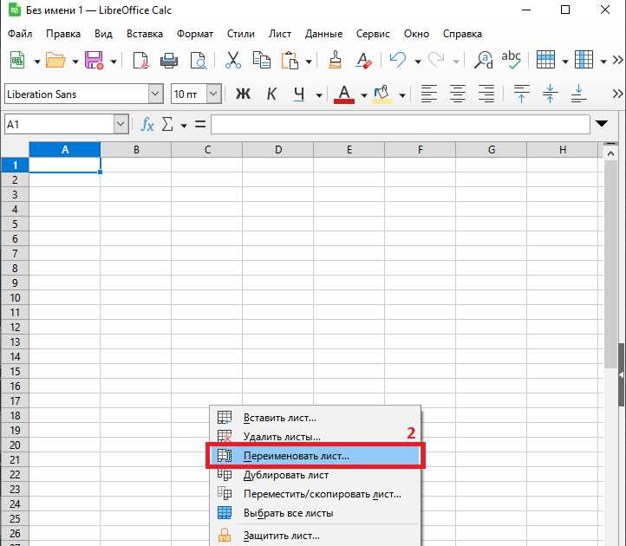Click the Copy icon

(262, 61)
